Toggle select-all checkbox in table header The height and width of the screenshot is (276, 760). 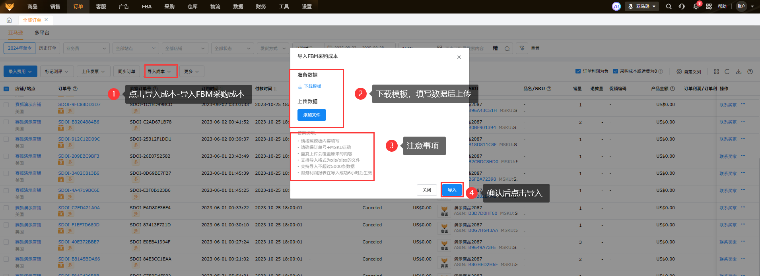pos(6,89)
